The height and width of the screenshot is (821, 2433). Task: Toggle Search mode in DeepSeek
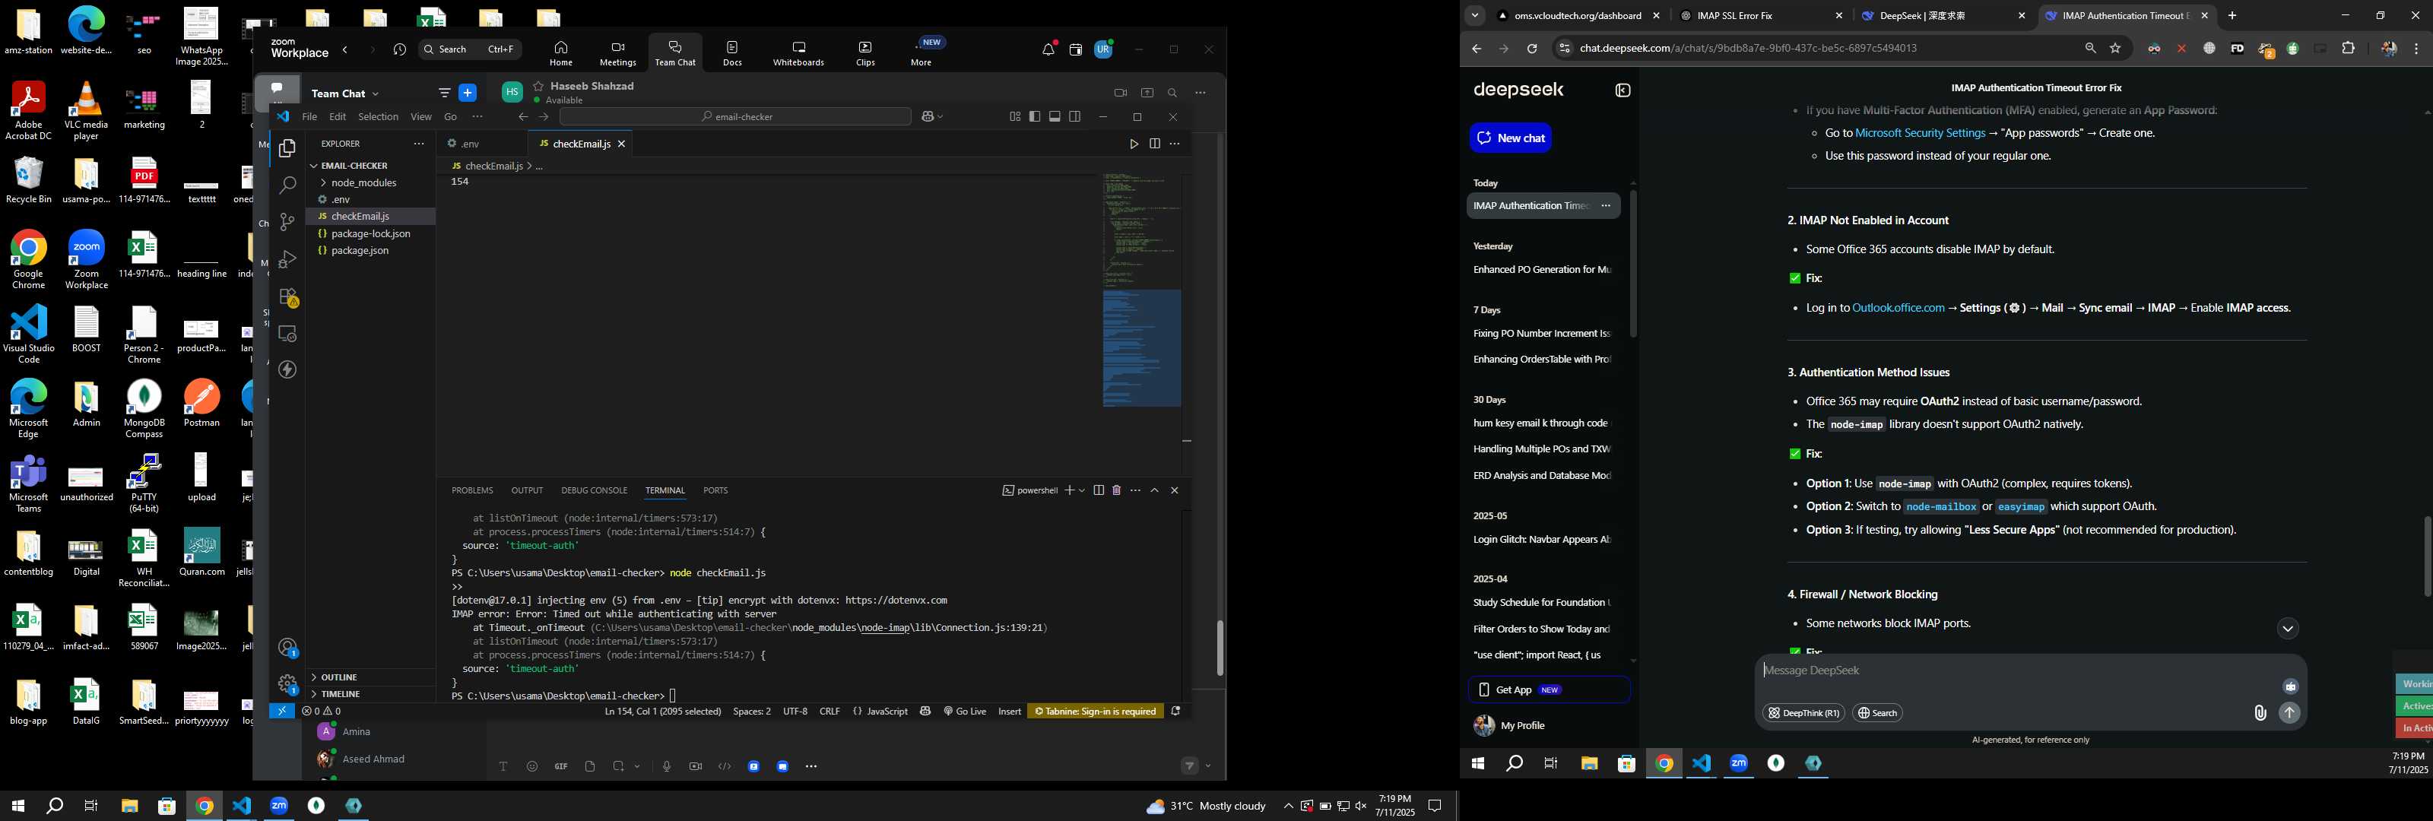[1876, 713]
